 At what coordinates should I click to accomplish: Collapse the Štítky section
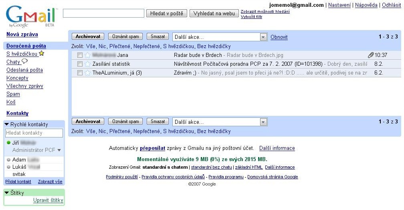click(7, 193)
